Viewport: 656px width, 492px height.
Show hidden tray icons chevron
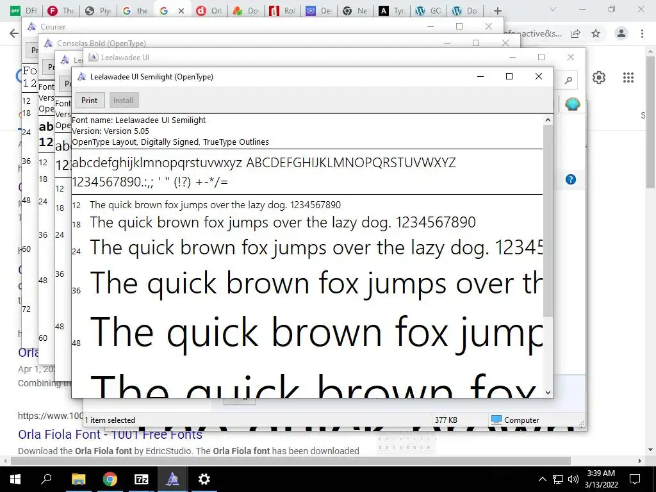542,479
